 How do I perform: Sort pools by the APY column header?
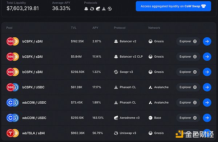pyautogui.click(x=95, y=28)
